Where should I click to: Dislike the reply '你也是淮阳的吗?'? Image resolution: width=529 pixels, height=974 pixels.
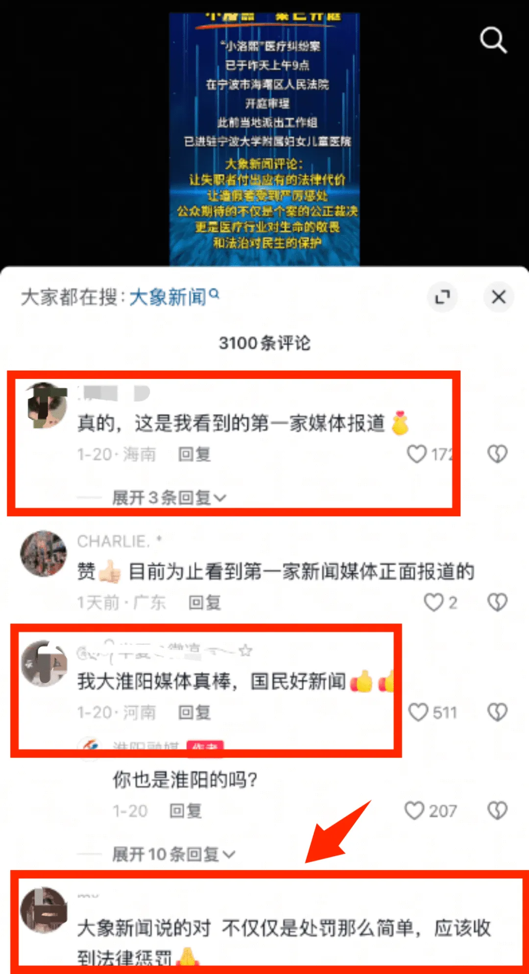point(497,811)
